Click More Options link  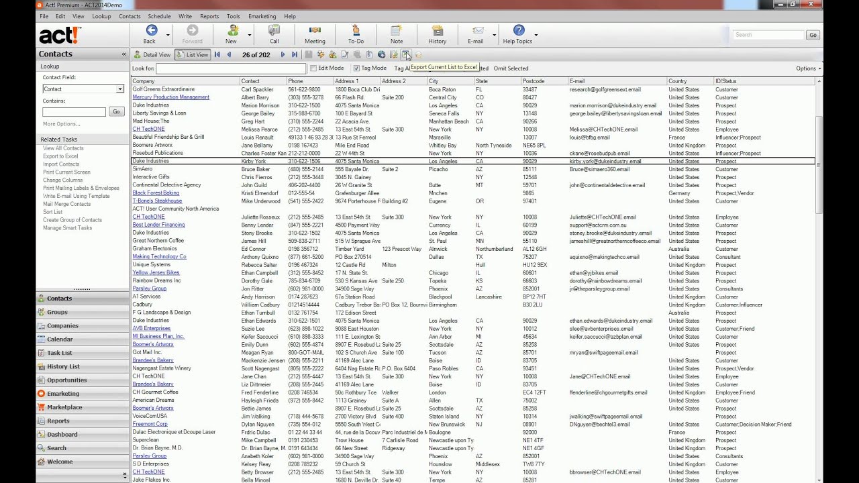pyautogui.click(x=62, y=124)
